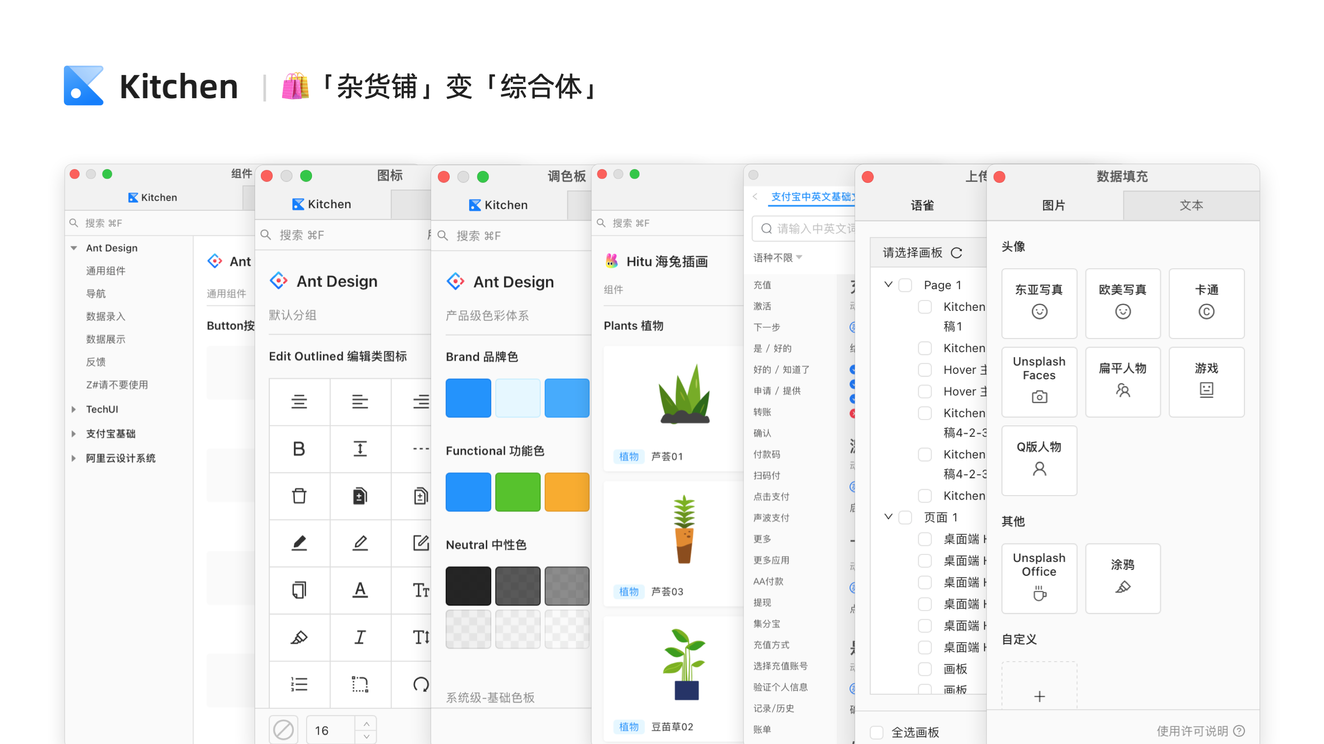1324x744 pixels.
Task: Decrease icon size with the down stepper
Action: [366, 736]
